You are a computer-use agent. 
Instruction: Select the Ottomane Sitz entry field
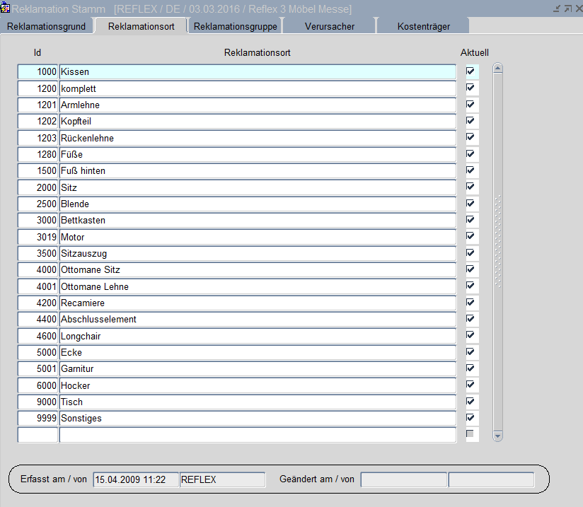coord(258,270)
